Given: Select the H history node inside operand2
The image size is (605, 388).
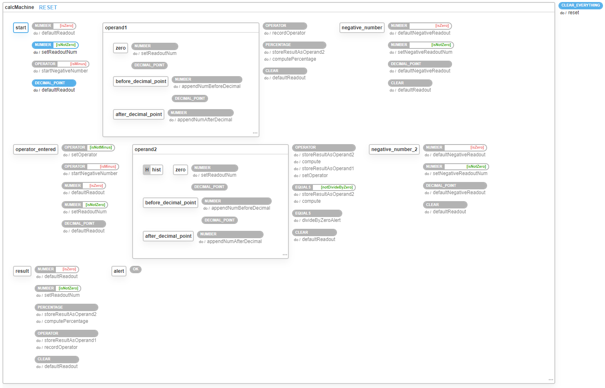Looking at the screenshot, I should pyautogui.click(x=153, y=169).
